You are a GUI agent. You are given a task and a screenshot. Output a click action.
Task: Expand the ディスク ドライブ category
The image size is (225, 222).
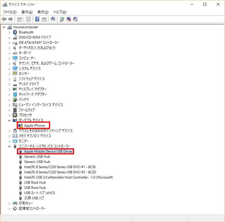click(9, 84)
